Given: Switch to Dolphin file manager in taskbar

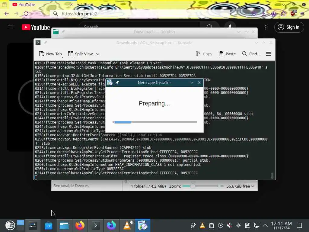Looking at the screenshot, I should pos(64,225).
